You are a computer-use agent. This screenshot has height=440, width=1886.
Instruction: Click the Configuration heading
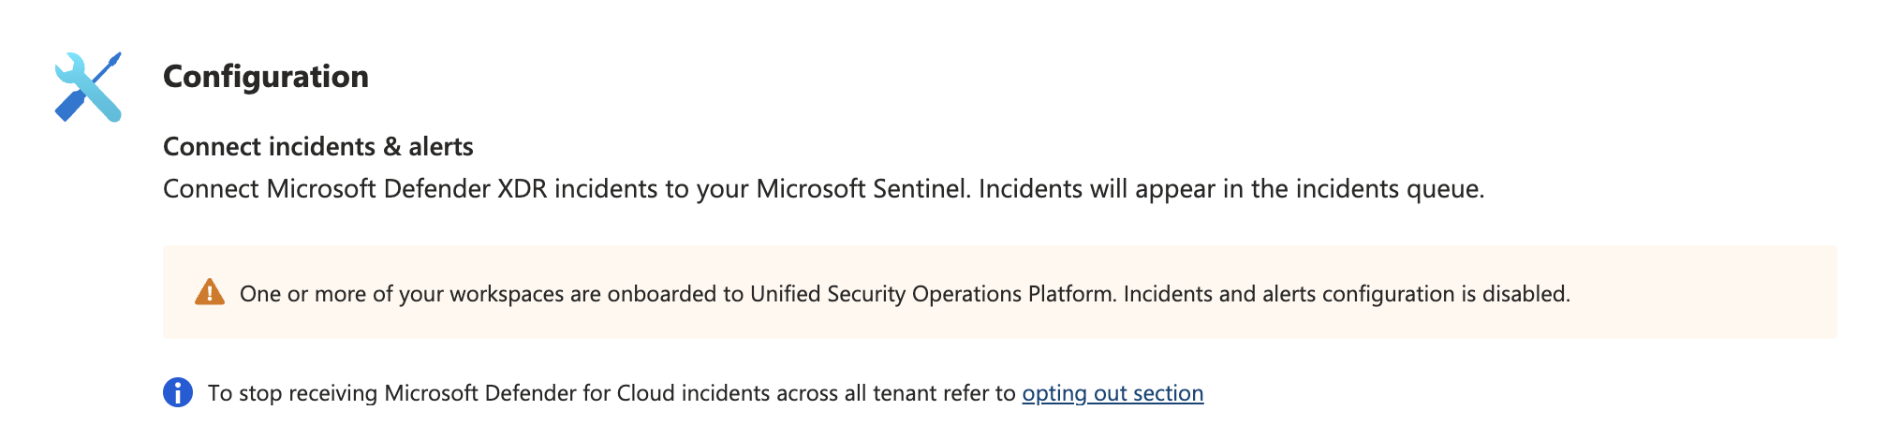click(266, 77)
